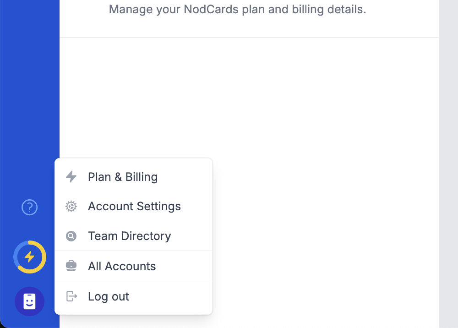Open the smiley card profile avatar
Viewport: 458px width, 328px height.
[29, 301]
